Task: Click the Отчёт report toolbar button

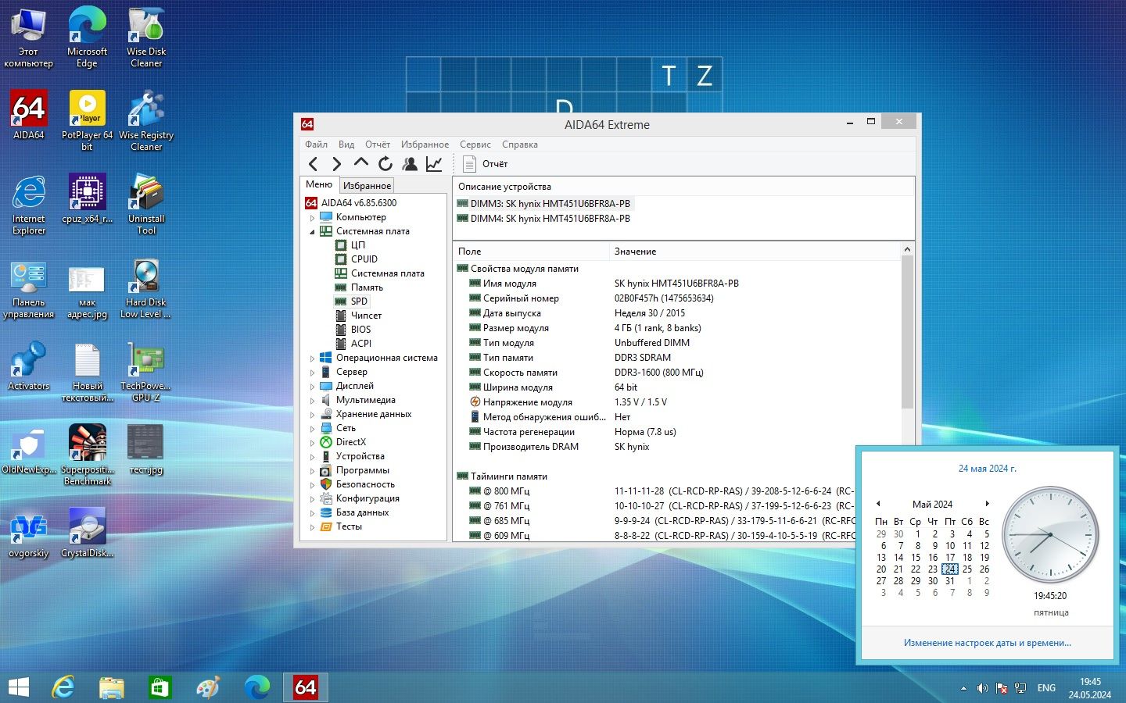Action: coord(486,164)
